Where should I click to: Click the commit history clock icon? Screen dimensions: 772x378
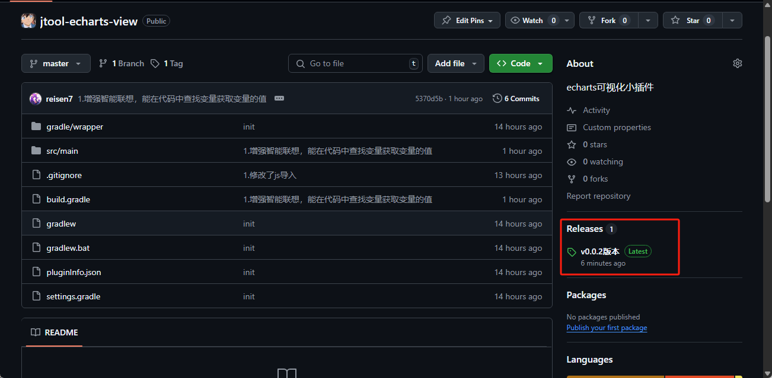(497, 98)
